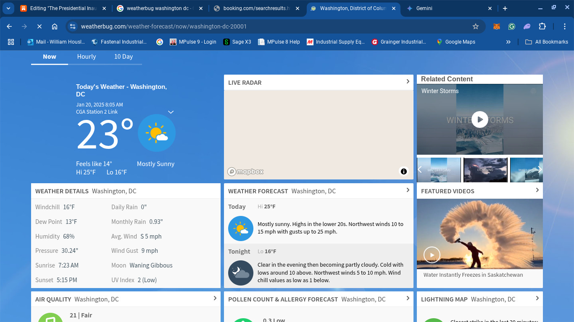Click the Mostly Sunny weather icon
The width and height of the screenshot is (574, 322).
coord(157,133)
